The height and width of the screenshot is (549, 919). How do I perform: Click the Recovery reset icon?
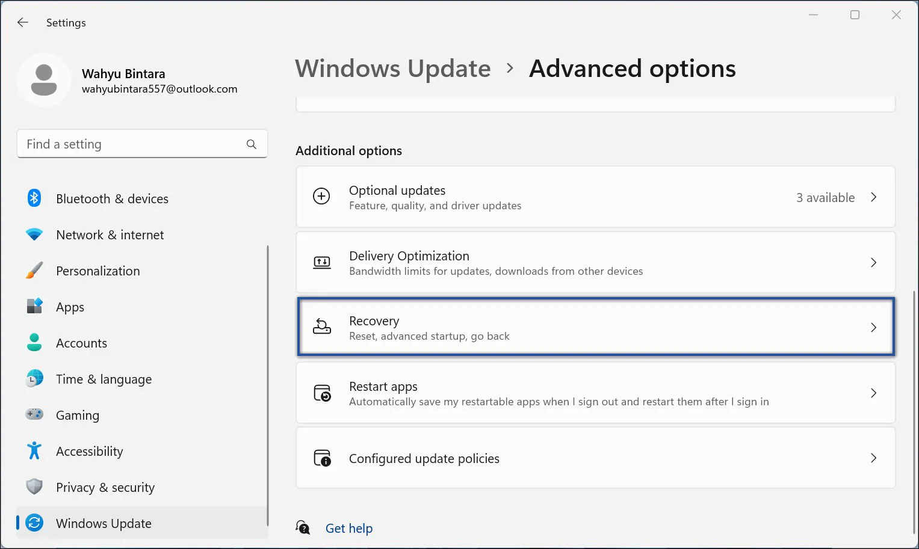click(322, 327)
